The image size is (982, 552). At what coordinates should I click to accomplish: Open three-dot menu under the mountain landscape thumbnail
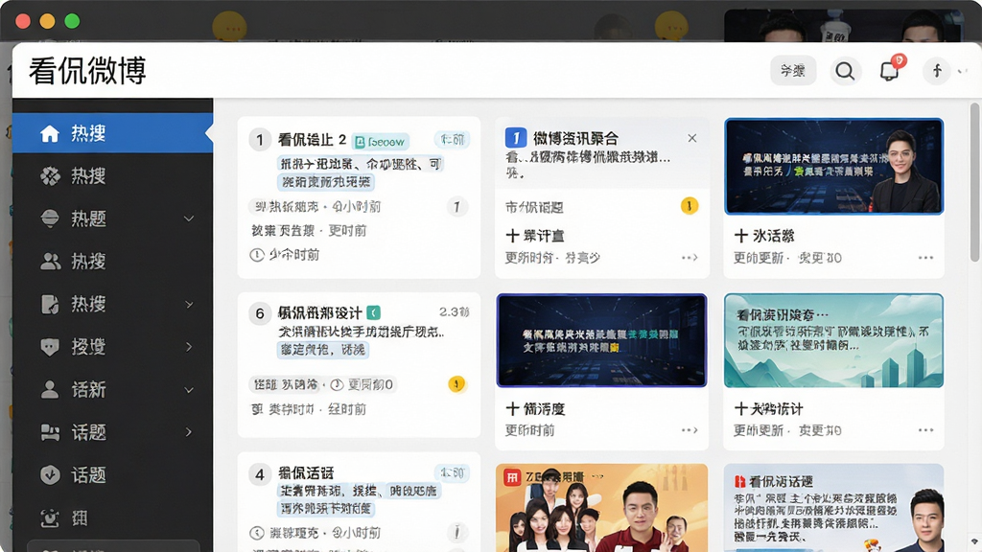tap(925, 430)
